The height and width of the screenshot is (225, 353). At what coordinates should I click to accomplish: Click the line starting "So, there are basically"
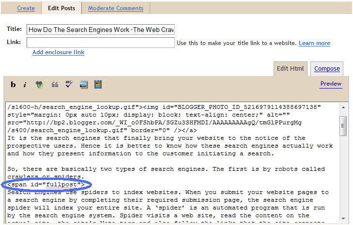tap(166, 169)
